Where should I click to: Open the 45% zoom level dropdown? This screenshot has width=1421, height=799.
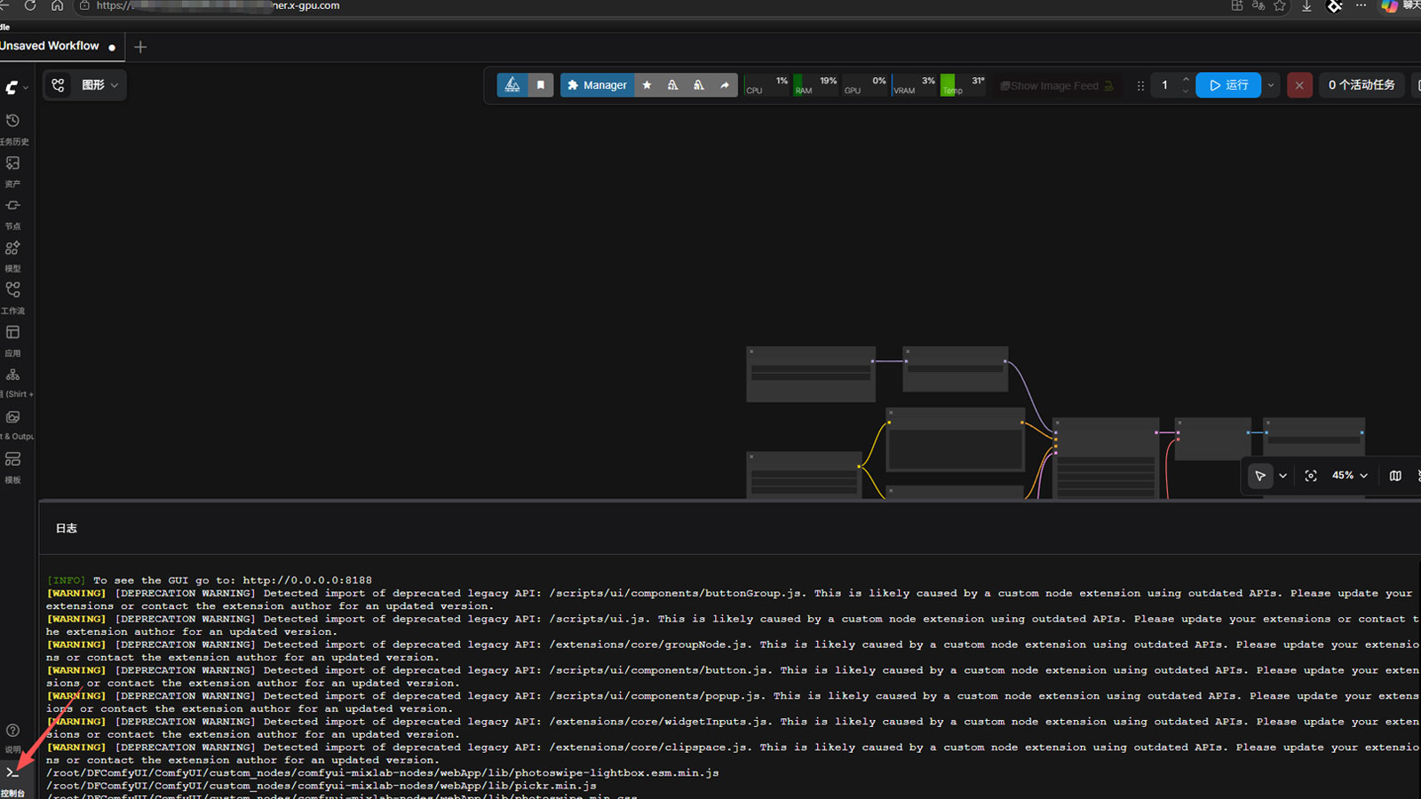click(x=1350, y=476)
